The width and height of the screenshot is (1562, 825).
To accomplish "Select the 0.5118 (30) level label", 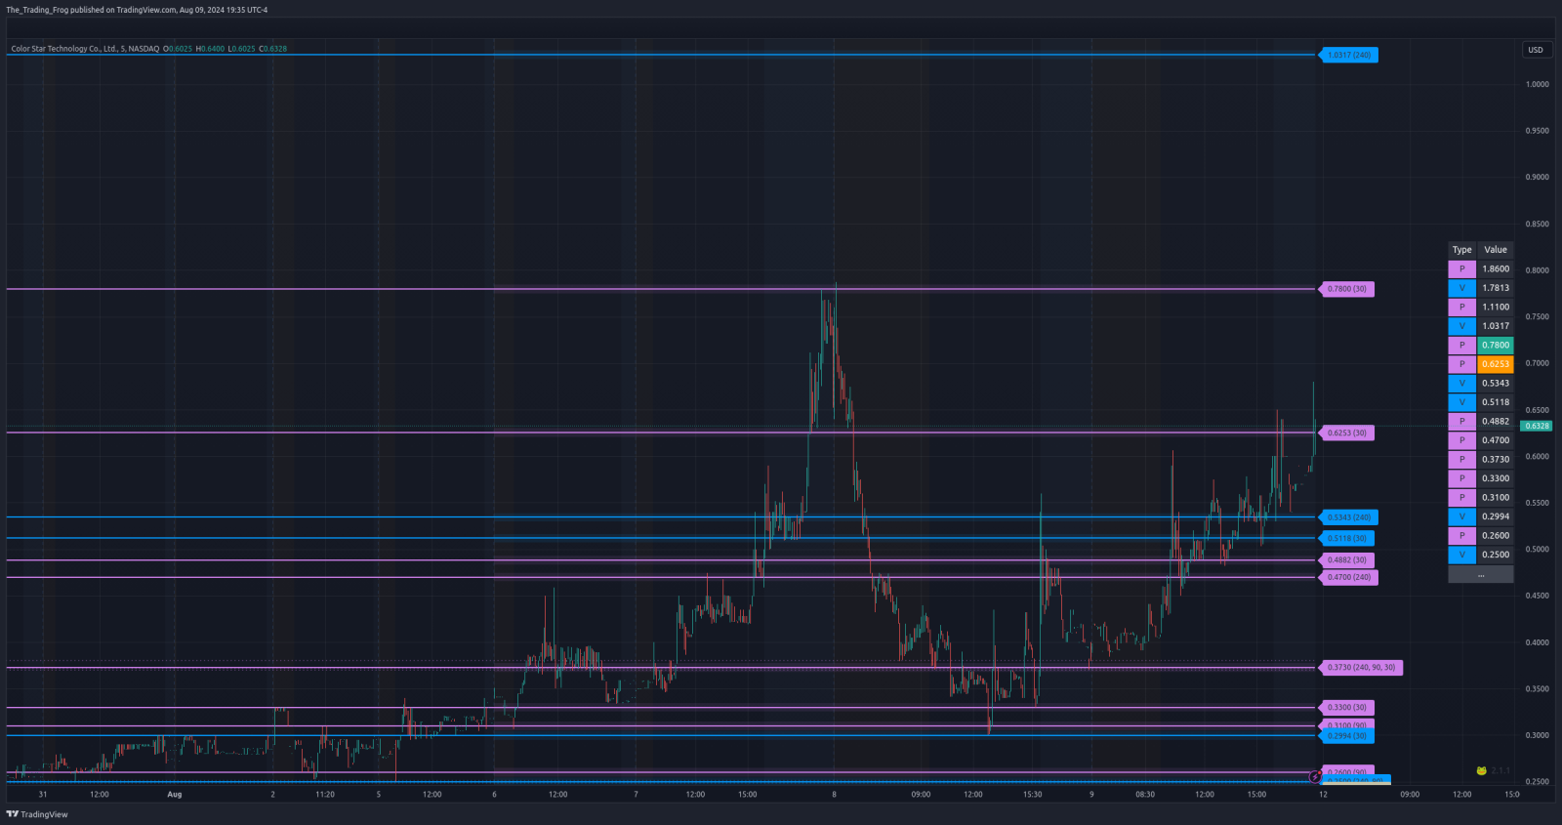I will (x=1346, y=538).
